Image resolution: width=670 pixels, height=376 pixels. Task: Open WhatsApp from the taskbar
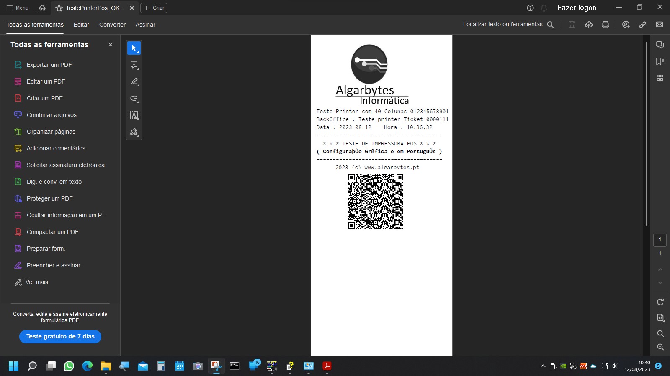click(69, 366)
